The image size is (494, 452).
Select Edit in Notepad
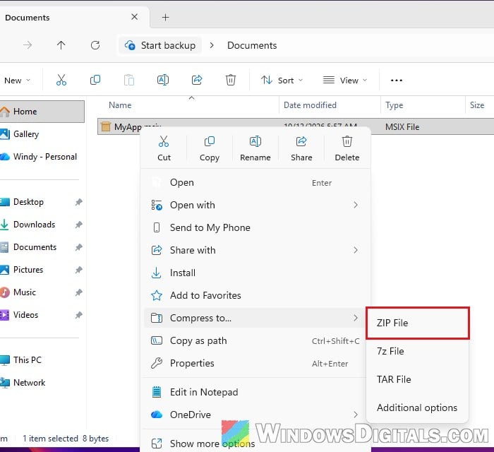(x=255, y=392)
